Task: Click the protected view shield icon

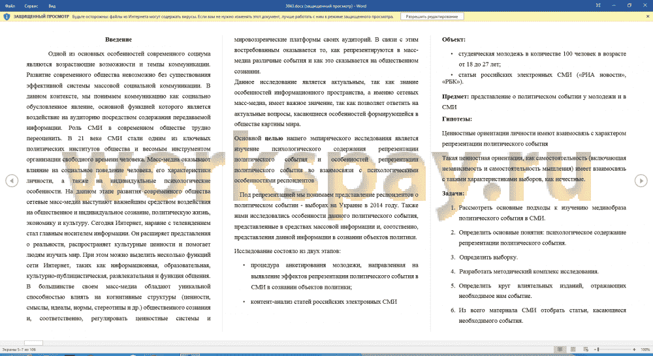Action: point(7,17)
